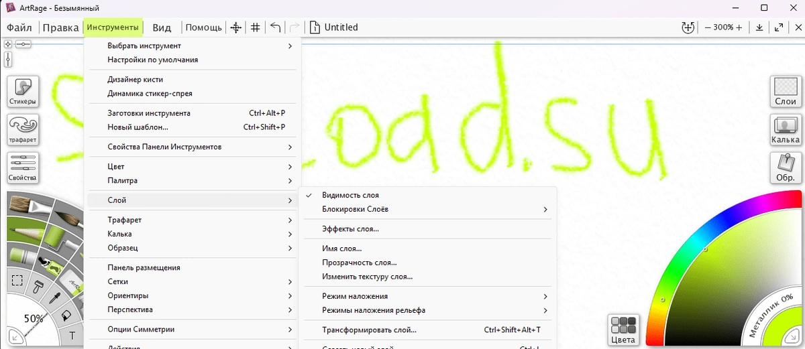
Task: Expand Свойства Панели Инструментов submenu
Action: [192, 147]
